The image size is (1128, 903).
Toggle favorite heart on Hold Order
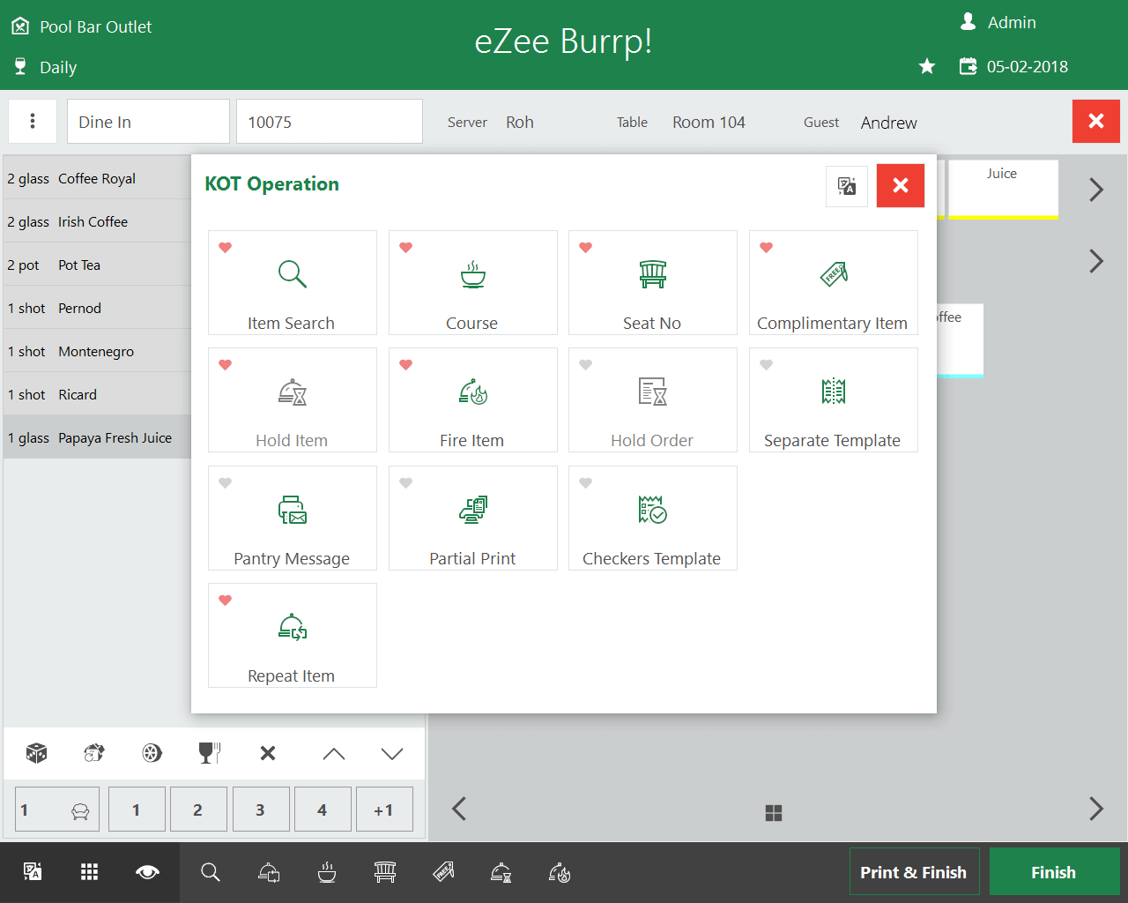586,365
